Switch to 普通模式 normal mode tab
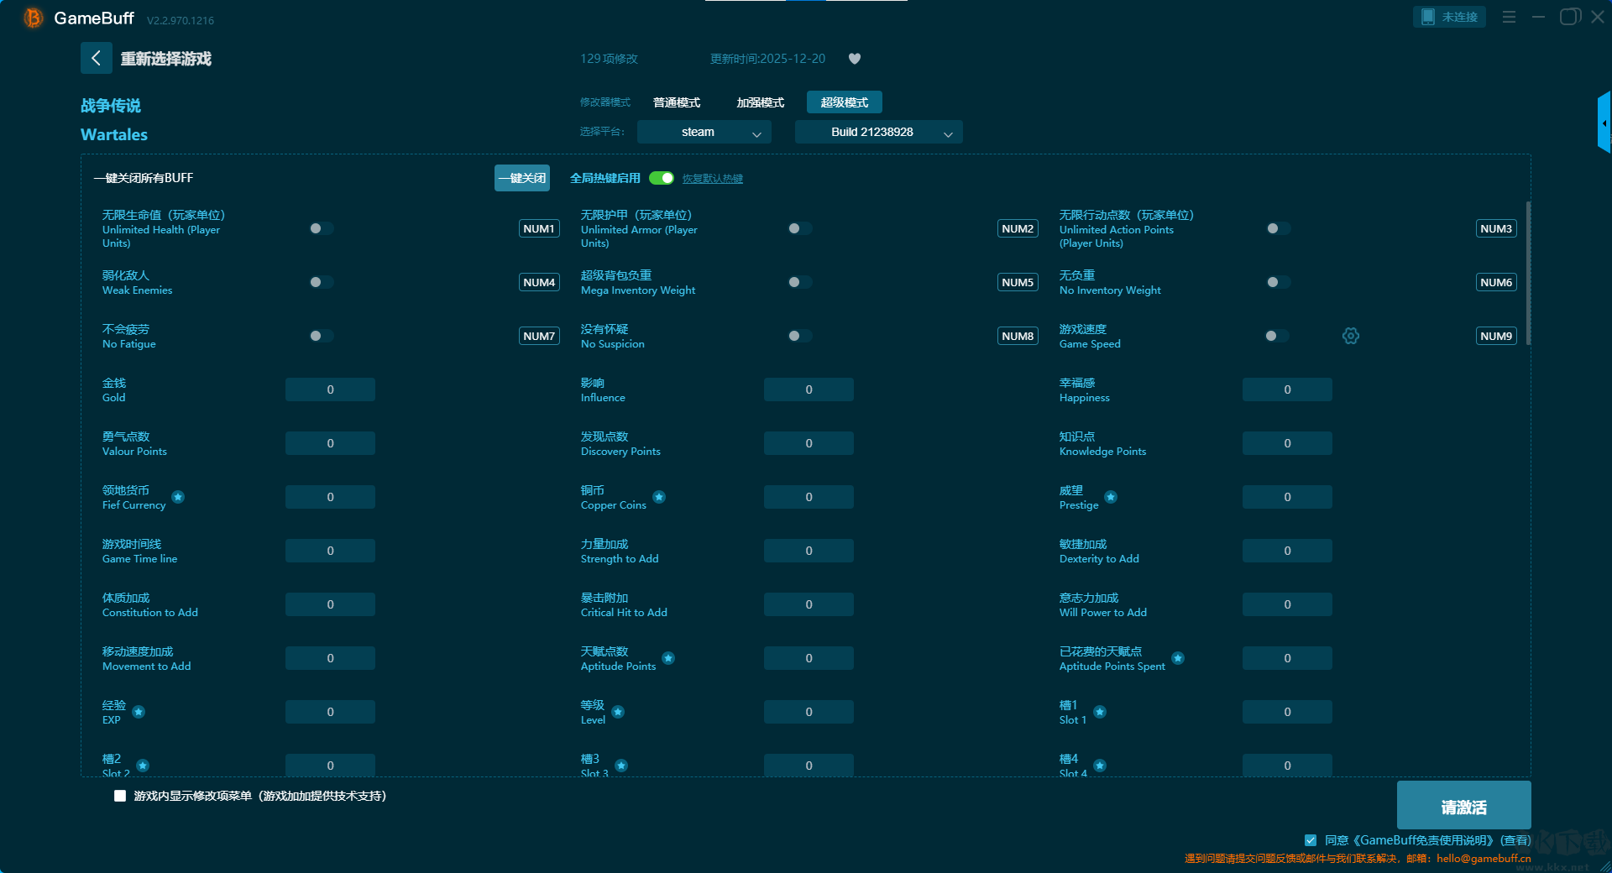Screen dimensions: 1612x873 tap(677, 102)
